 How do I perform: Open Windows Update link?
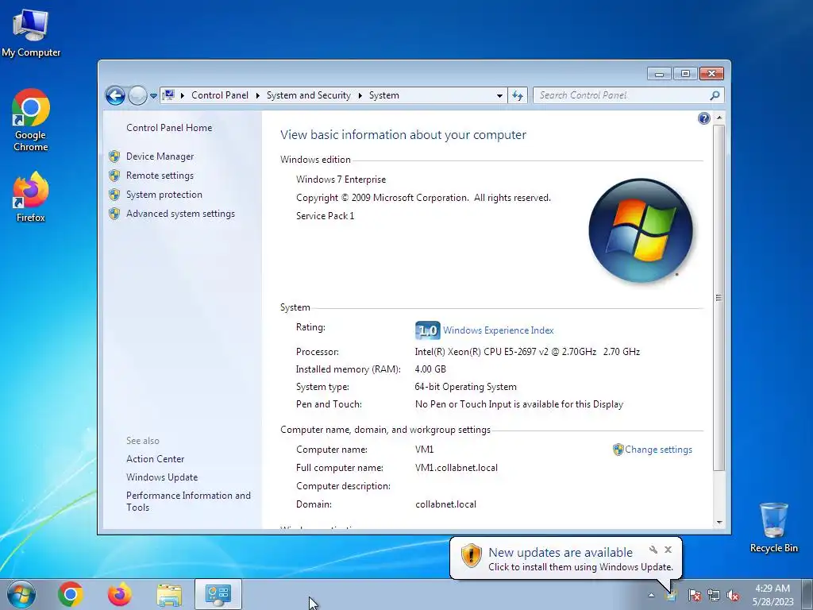[x=162, y=477]
